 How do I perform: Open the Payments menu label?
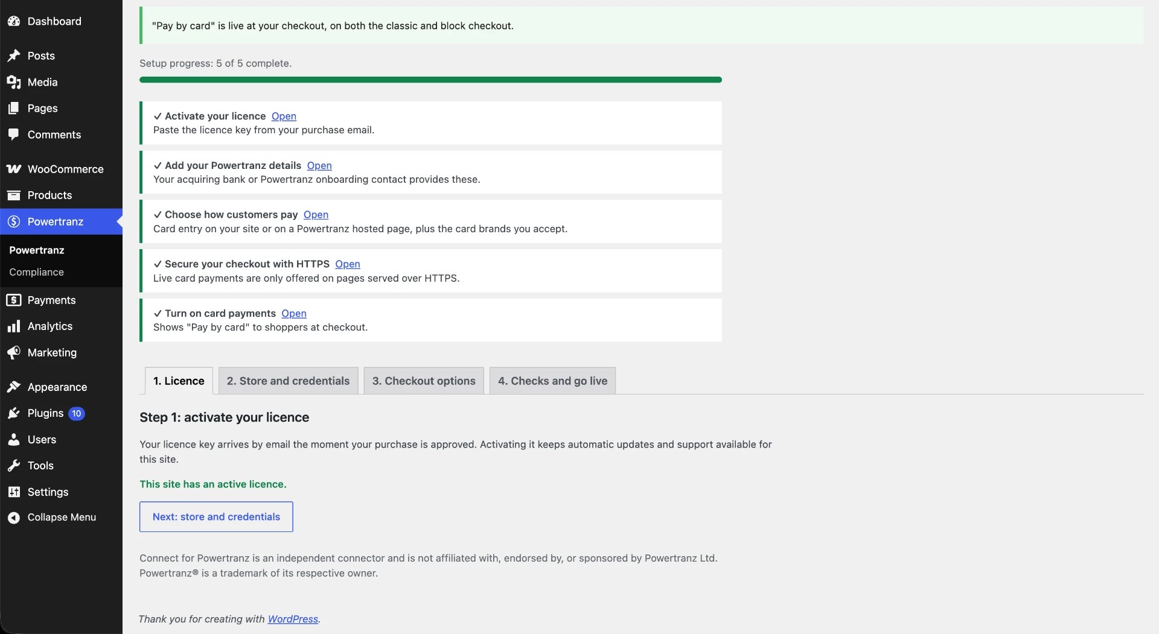coord(51,300)
